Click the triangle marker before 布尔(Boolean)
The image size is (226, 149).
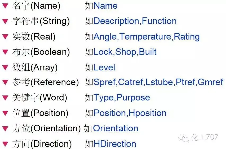pyautogui.click(x=5, y=52)
